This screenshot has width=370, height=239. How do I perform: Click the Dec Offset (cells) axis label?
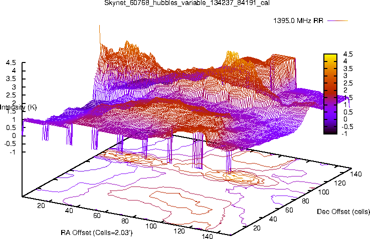[343, 211]
